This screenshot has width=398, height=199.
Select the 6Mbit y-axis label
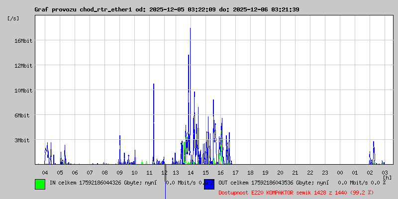(23, 115)
